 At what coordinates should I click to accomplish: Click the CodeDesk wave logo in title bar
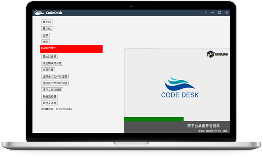click(x=39, y=12)
